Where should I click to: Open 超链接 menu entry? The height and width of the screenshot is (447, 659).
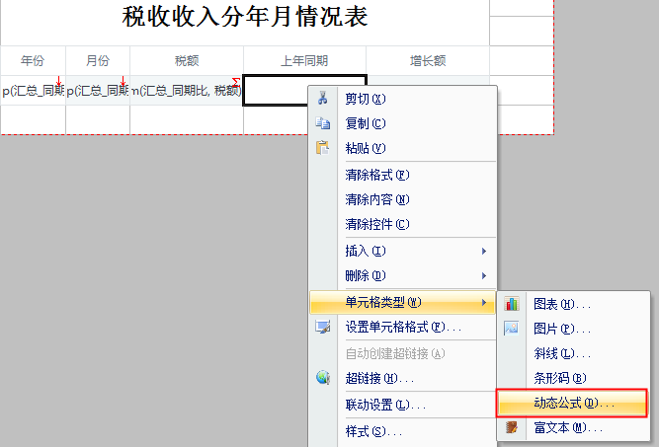click(403, 378)
